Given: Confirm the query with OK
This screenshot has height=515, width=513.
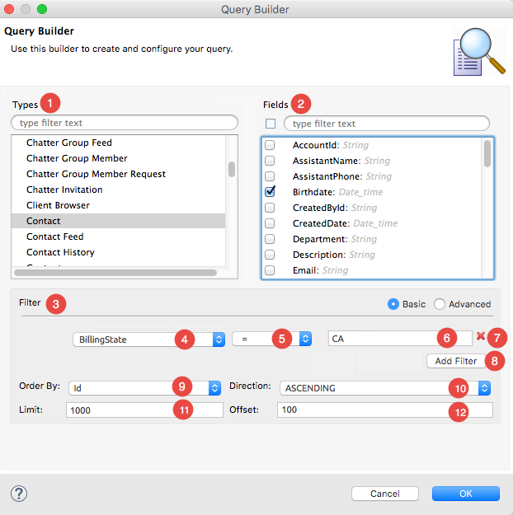Looking at the screenshot, I should 466,494.
